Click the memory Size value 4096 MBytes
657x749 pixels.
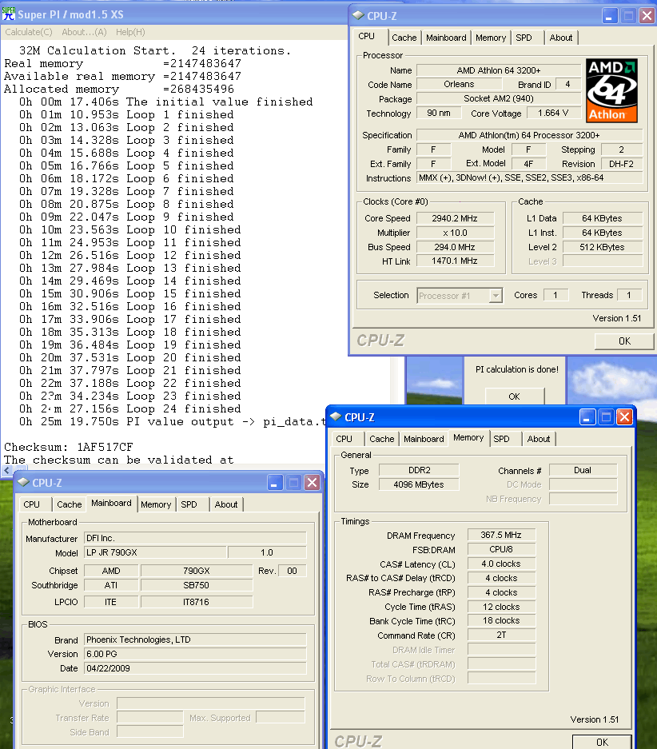pos(419,484)
